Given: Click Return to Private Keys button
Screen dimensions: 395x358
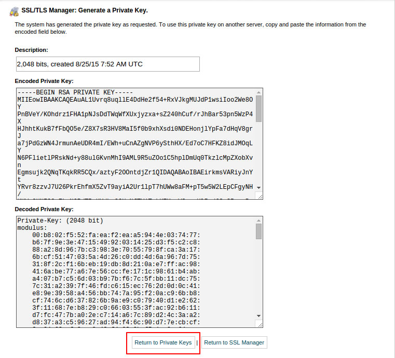Looking at the screenshot, I should pos(163,342).
